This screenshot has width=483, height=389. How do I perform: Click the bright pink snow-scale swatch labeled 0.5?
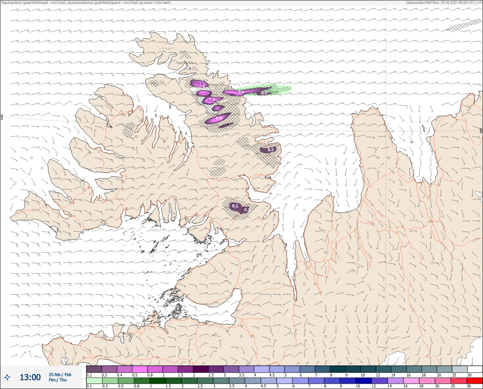(140, 369)
